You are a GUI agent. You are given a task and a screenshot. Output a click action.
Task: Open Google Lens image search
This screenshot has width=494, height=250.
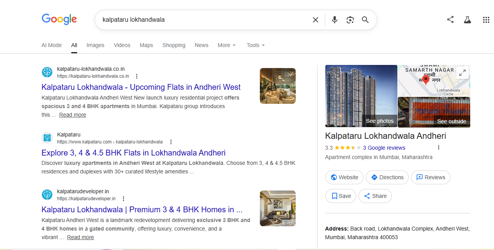pyautogui.click(x=350, y=20)
